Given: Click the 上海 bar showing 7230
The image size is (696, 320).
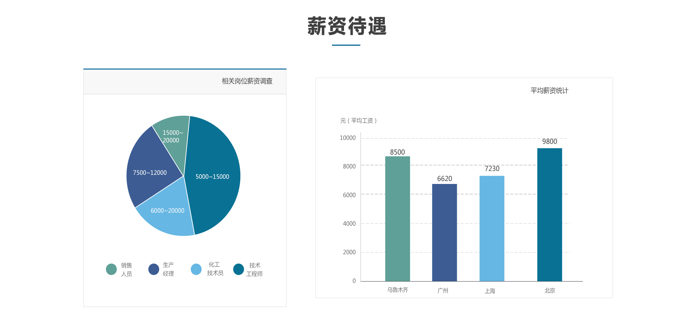Looking at the screenshot, I should [x=492, y=228].
